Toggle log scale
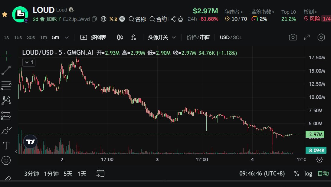Screen dimensions: 331x187 (x=308, y=173)
